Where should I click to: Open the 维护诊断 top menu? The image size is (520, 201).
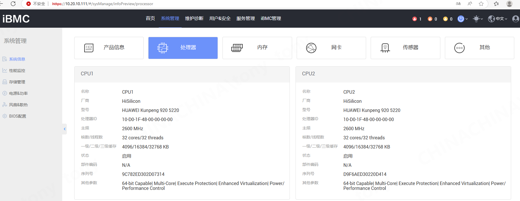click(194, 19)
